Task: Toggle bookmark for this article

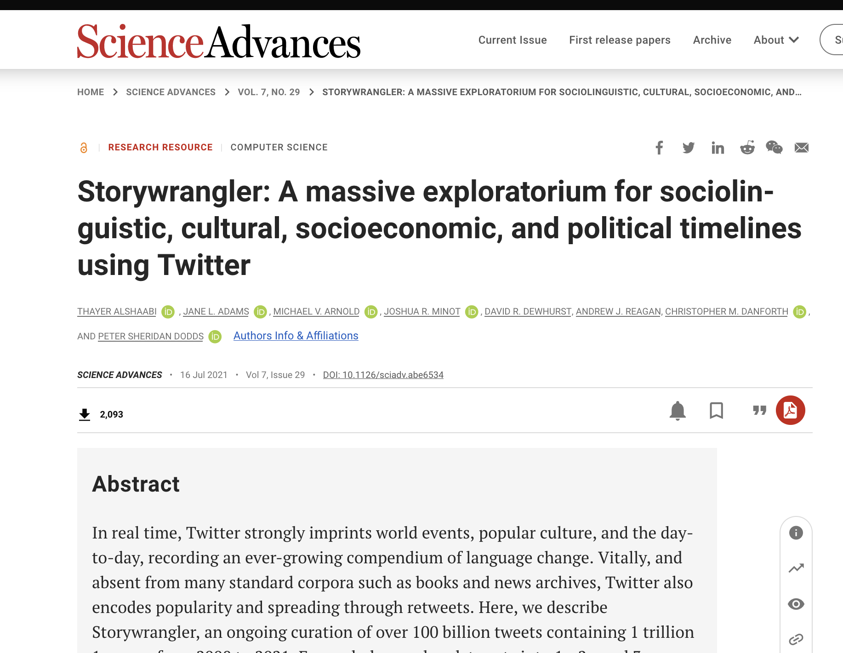Action: pos(716,411)
